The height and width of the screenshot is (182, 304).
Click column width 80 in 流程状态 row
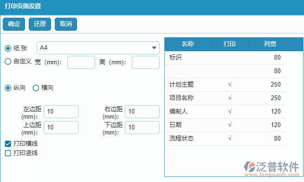click(x=277, y=138)
